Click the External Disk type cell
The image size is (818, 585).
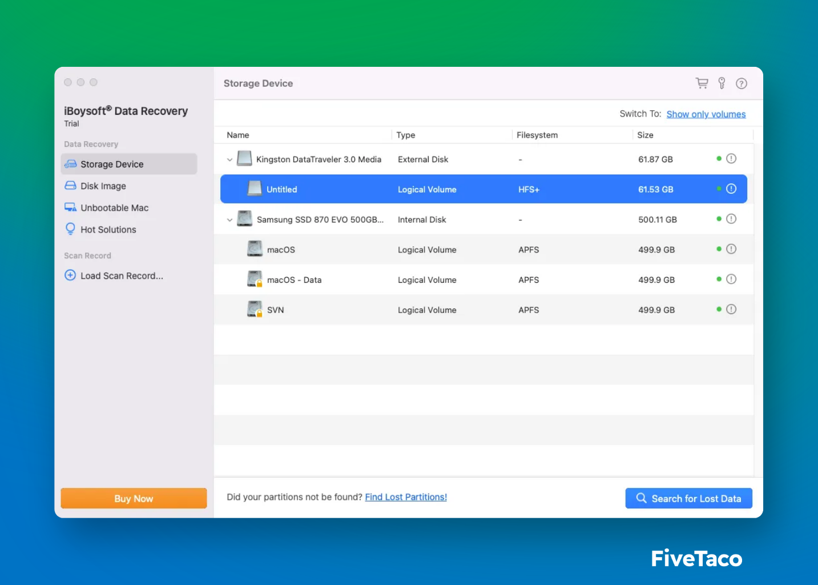pyautogui.click(x=423, y=159)
